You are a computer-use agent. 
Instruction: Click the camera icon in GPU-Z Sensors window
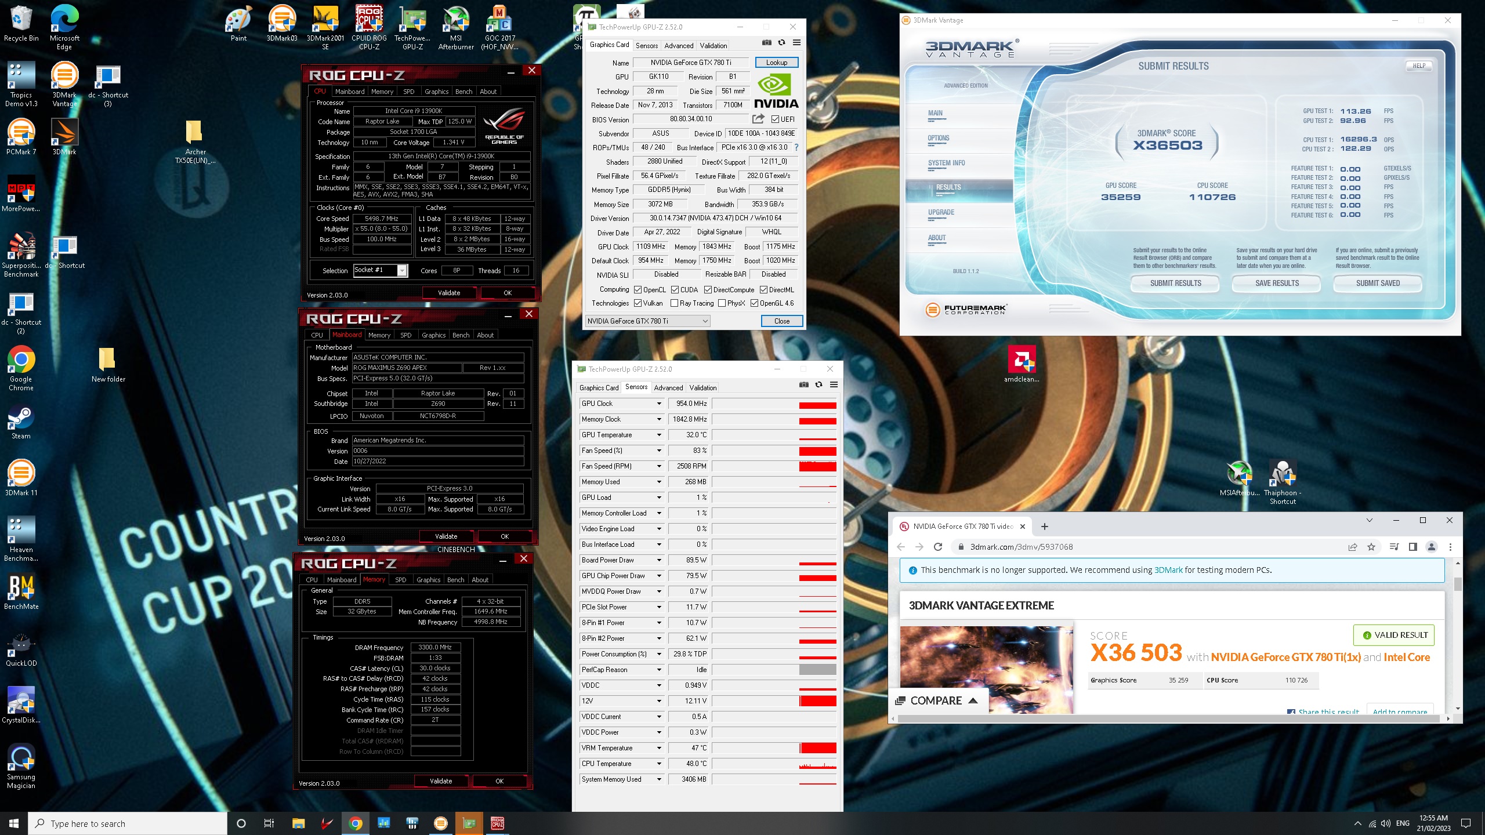803,384
